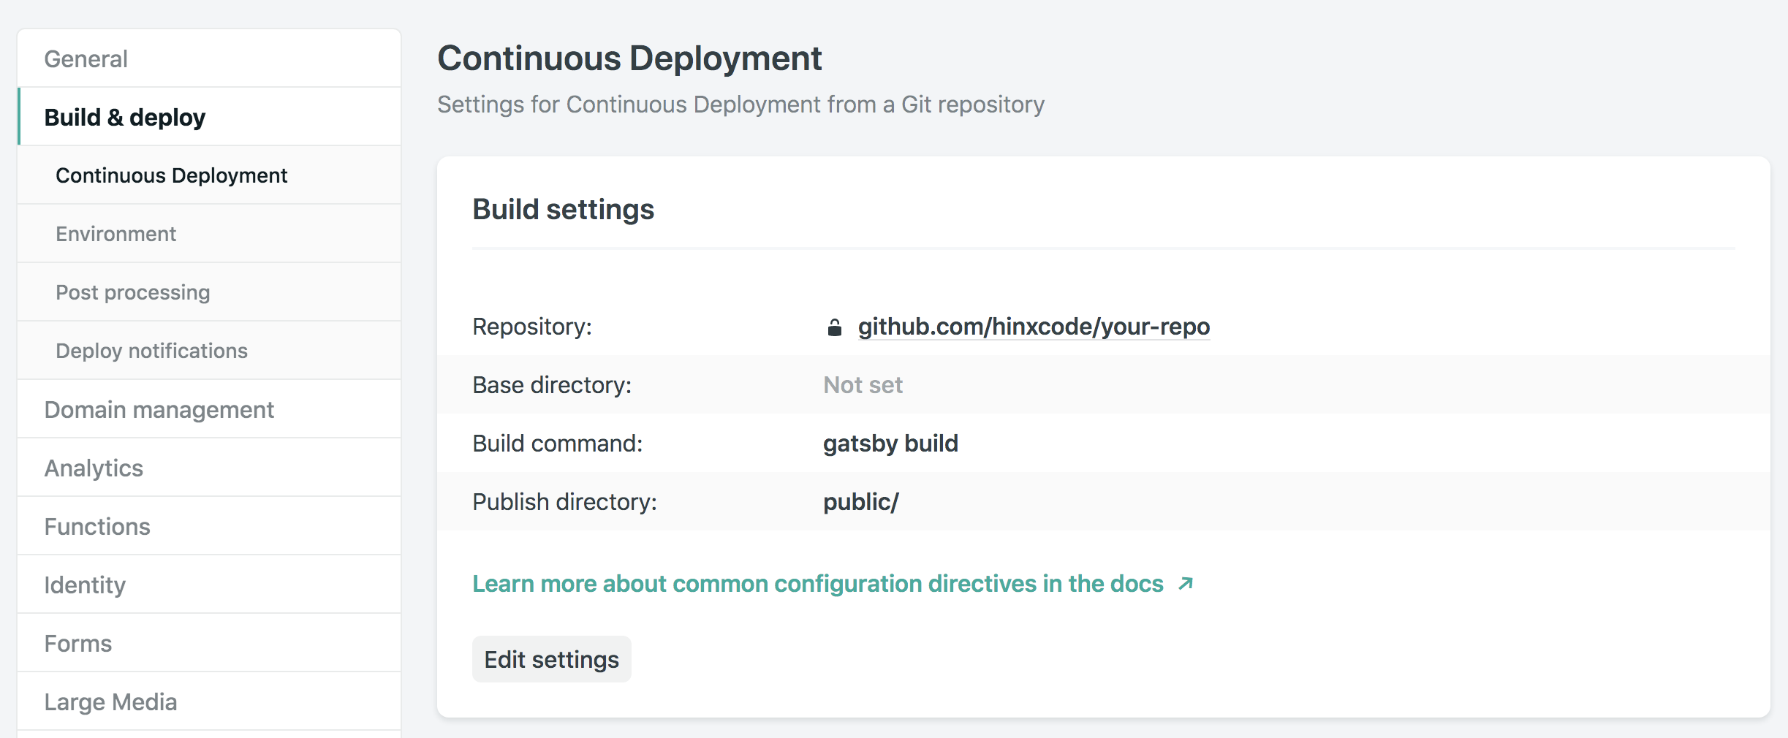Screen dimensions: 1788x738
Task: Open the github.com/hinxcode/your-repo link
Action: [1034, 327]
